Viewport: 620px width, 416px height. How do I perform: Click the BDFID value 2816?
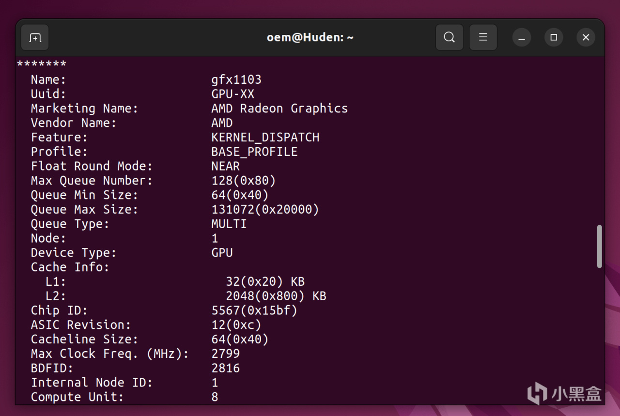point(226,368)
